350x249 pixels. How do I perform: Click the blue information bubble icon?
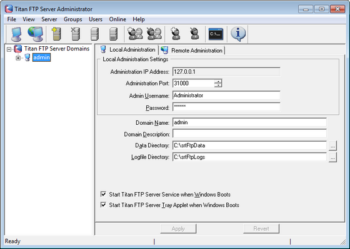point(238,34)
